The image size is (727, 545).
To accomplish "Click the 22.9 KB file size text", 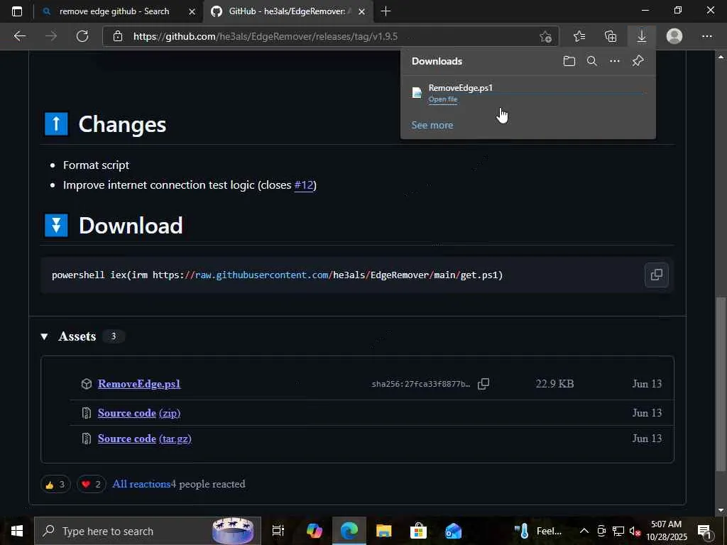I will pos(554,384).
